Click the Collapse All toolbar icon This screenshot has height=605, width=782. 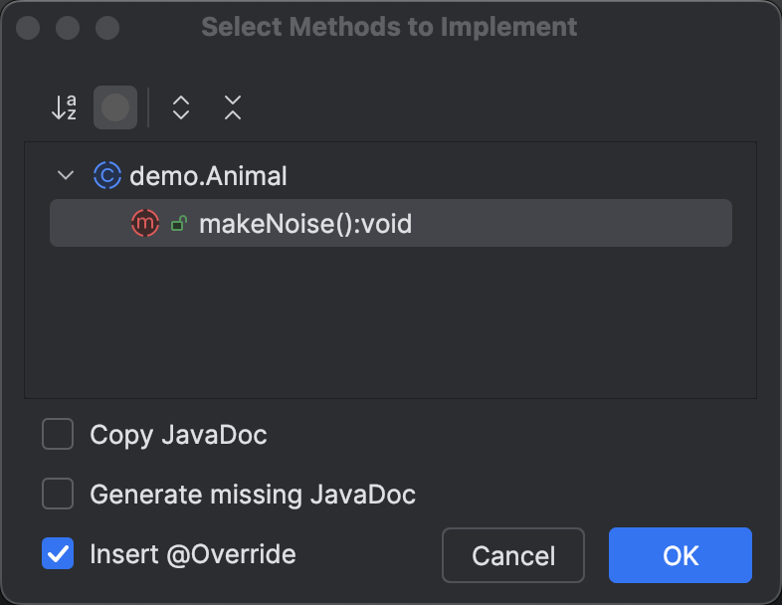click(233, 107)
